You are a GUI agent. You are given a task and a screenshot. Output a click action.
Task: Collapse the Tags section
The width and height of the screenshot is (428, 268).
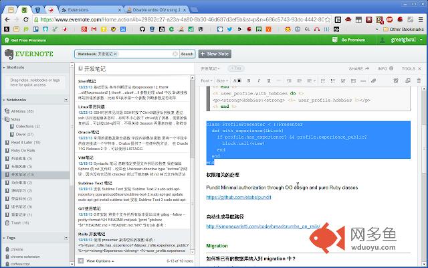tap(4, 238)
